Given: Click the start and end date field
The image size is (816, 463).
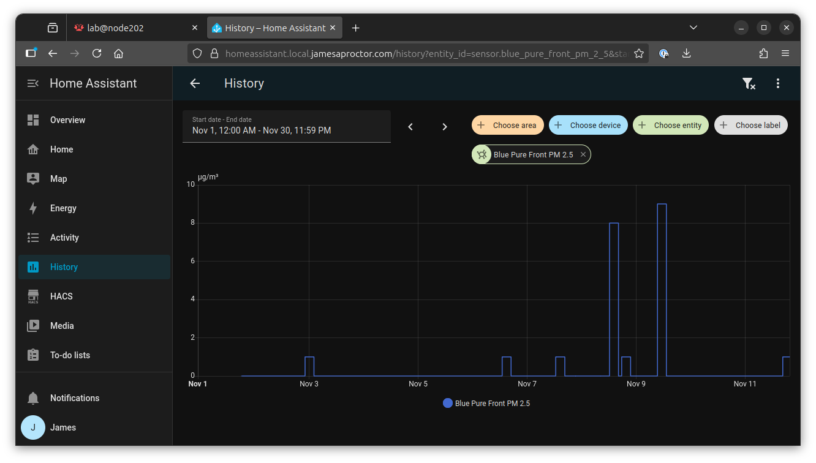Looking at the screenshot, I should click(x=286, y=126).
